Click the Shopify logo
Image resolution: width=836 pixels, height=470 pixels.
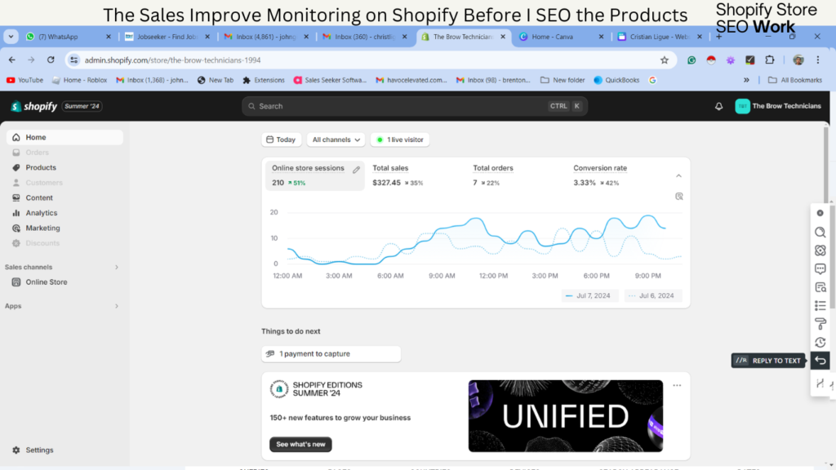[33, 106]
